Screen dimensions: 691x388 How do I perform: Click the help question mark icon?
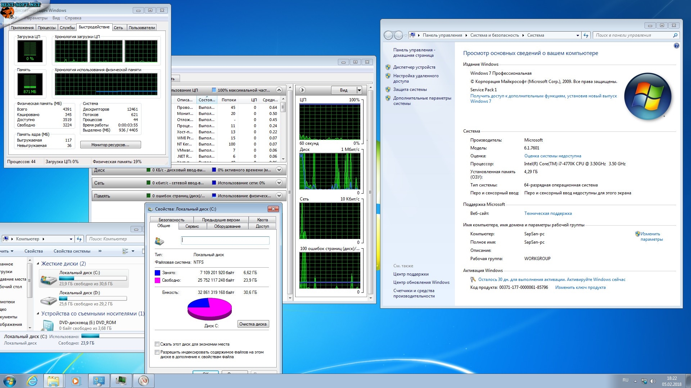676,46
